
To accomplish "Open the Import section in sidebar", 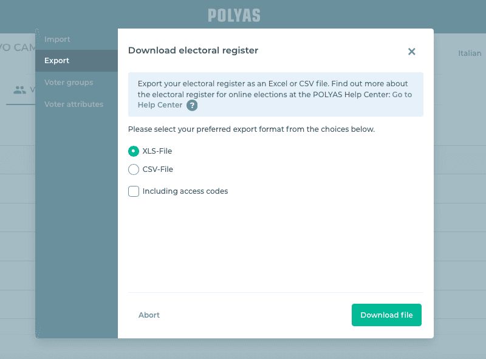I will (x=57, y=39).
